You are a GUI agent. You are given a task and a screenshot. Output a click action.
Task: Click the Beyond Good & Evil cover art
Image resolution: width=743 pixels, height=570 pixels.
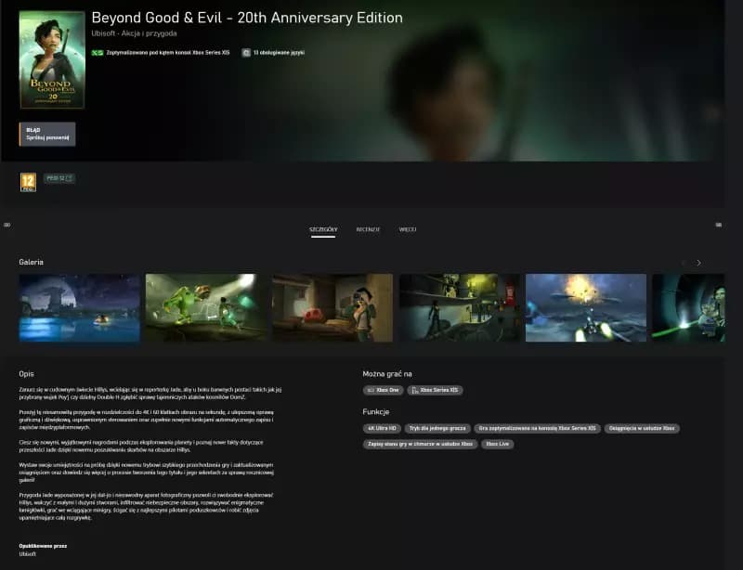(x=52, y=59)
